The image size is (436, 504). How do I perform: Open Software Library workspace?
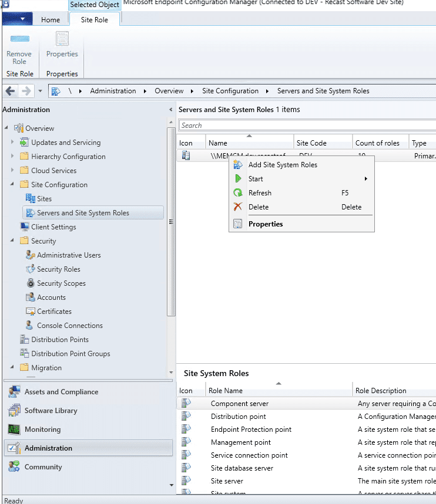pos(51,411)
